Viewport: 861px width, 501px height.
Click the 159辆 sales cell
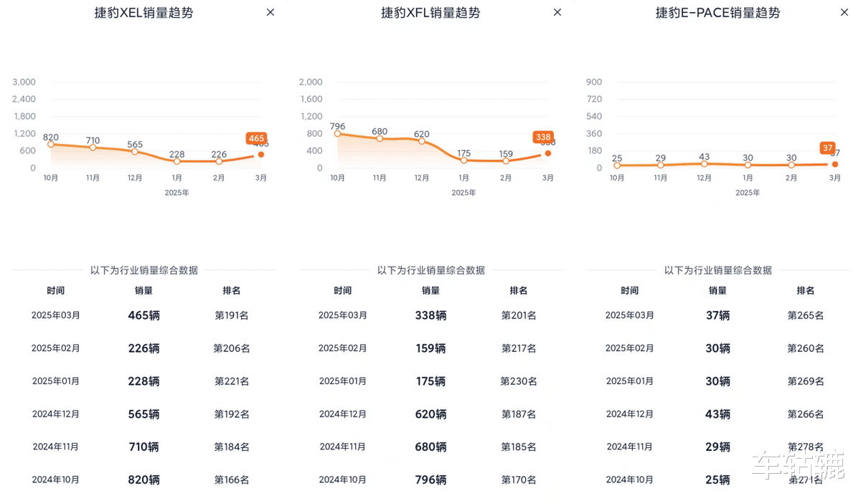pos(430,348)
